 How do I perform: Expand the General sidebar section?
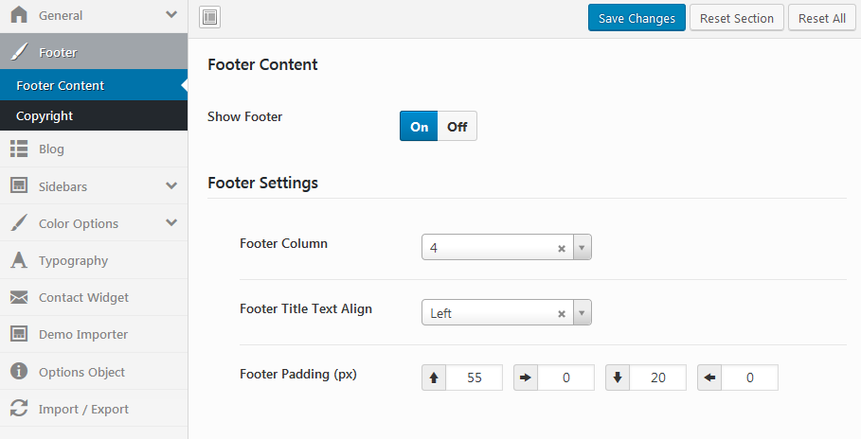click(171, 15)
